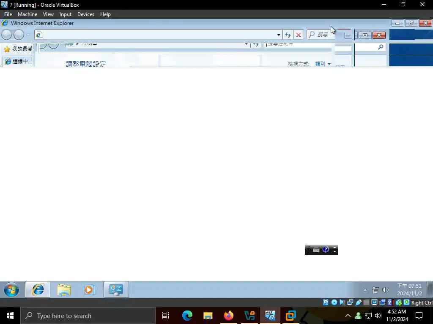The width and height of the screenshot is (433, 324).
Task: Click the on-screen keyboard icon on floating bar
Action: pos(316,250)
